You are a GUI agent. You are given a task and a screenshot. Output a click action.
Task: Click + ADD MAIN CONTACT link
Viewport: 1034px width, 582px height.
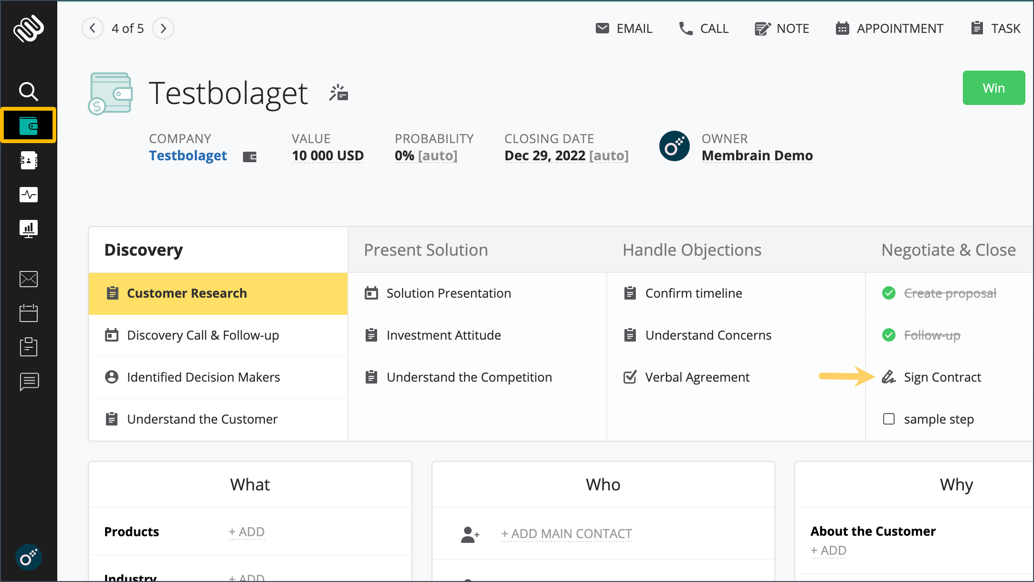(x=567, y=534)
